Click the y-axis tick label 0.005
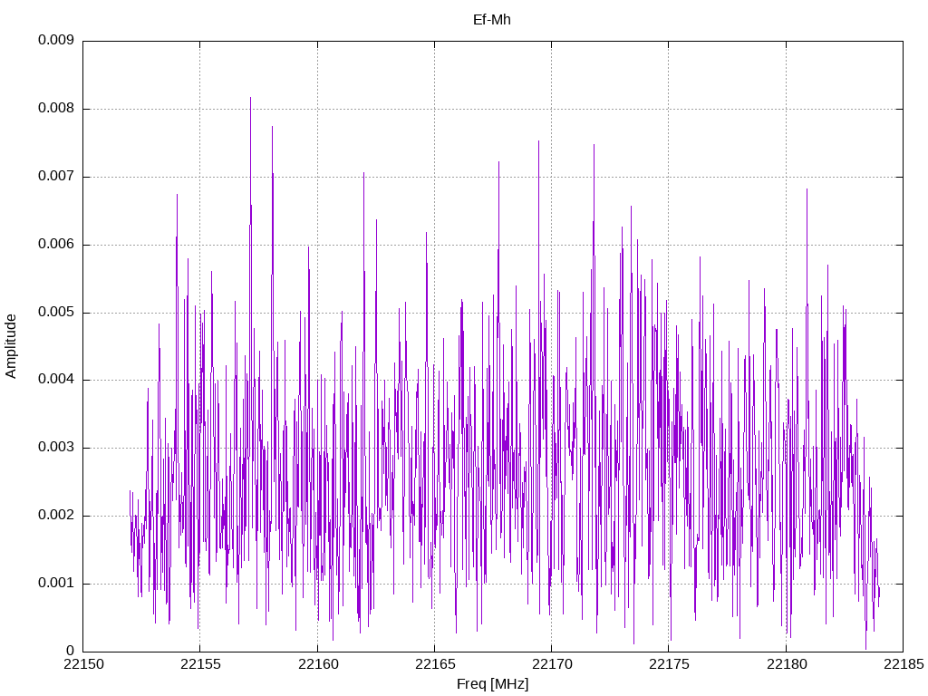Screen dimensions: 928x696 [x=56, y=312]
